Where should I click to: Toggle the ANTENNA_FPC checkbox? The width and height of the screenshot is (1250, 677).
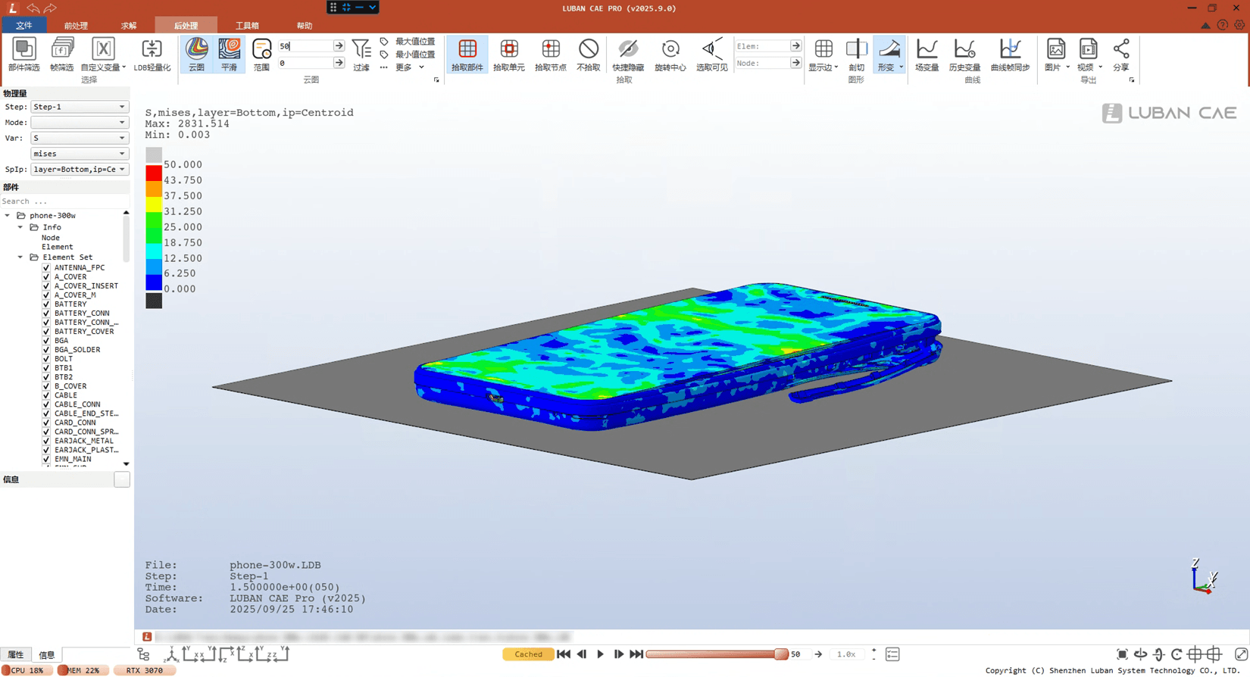pos(46,268)
